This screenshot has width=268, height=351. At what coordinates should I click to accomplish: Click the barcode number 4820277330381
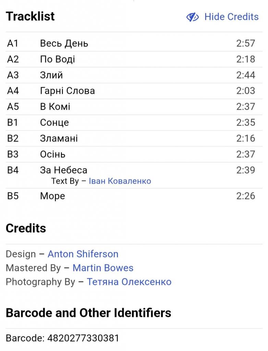pyautogui.click(x=83, y=338)
